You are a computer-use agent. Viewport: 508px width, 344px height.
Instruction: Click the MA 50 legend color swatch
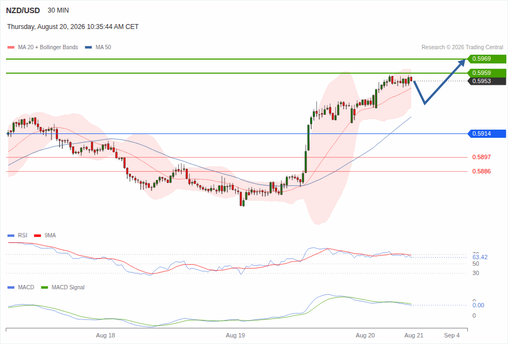[x=89, y=47]
